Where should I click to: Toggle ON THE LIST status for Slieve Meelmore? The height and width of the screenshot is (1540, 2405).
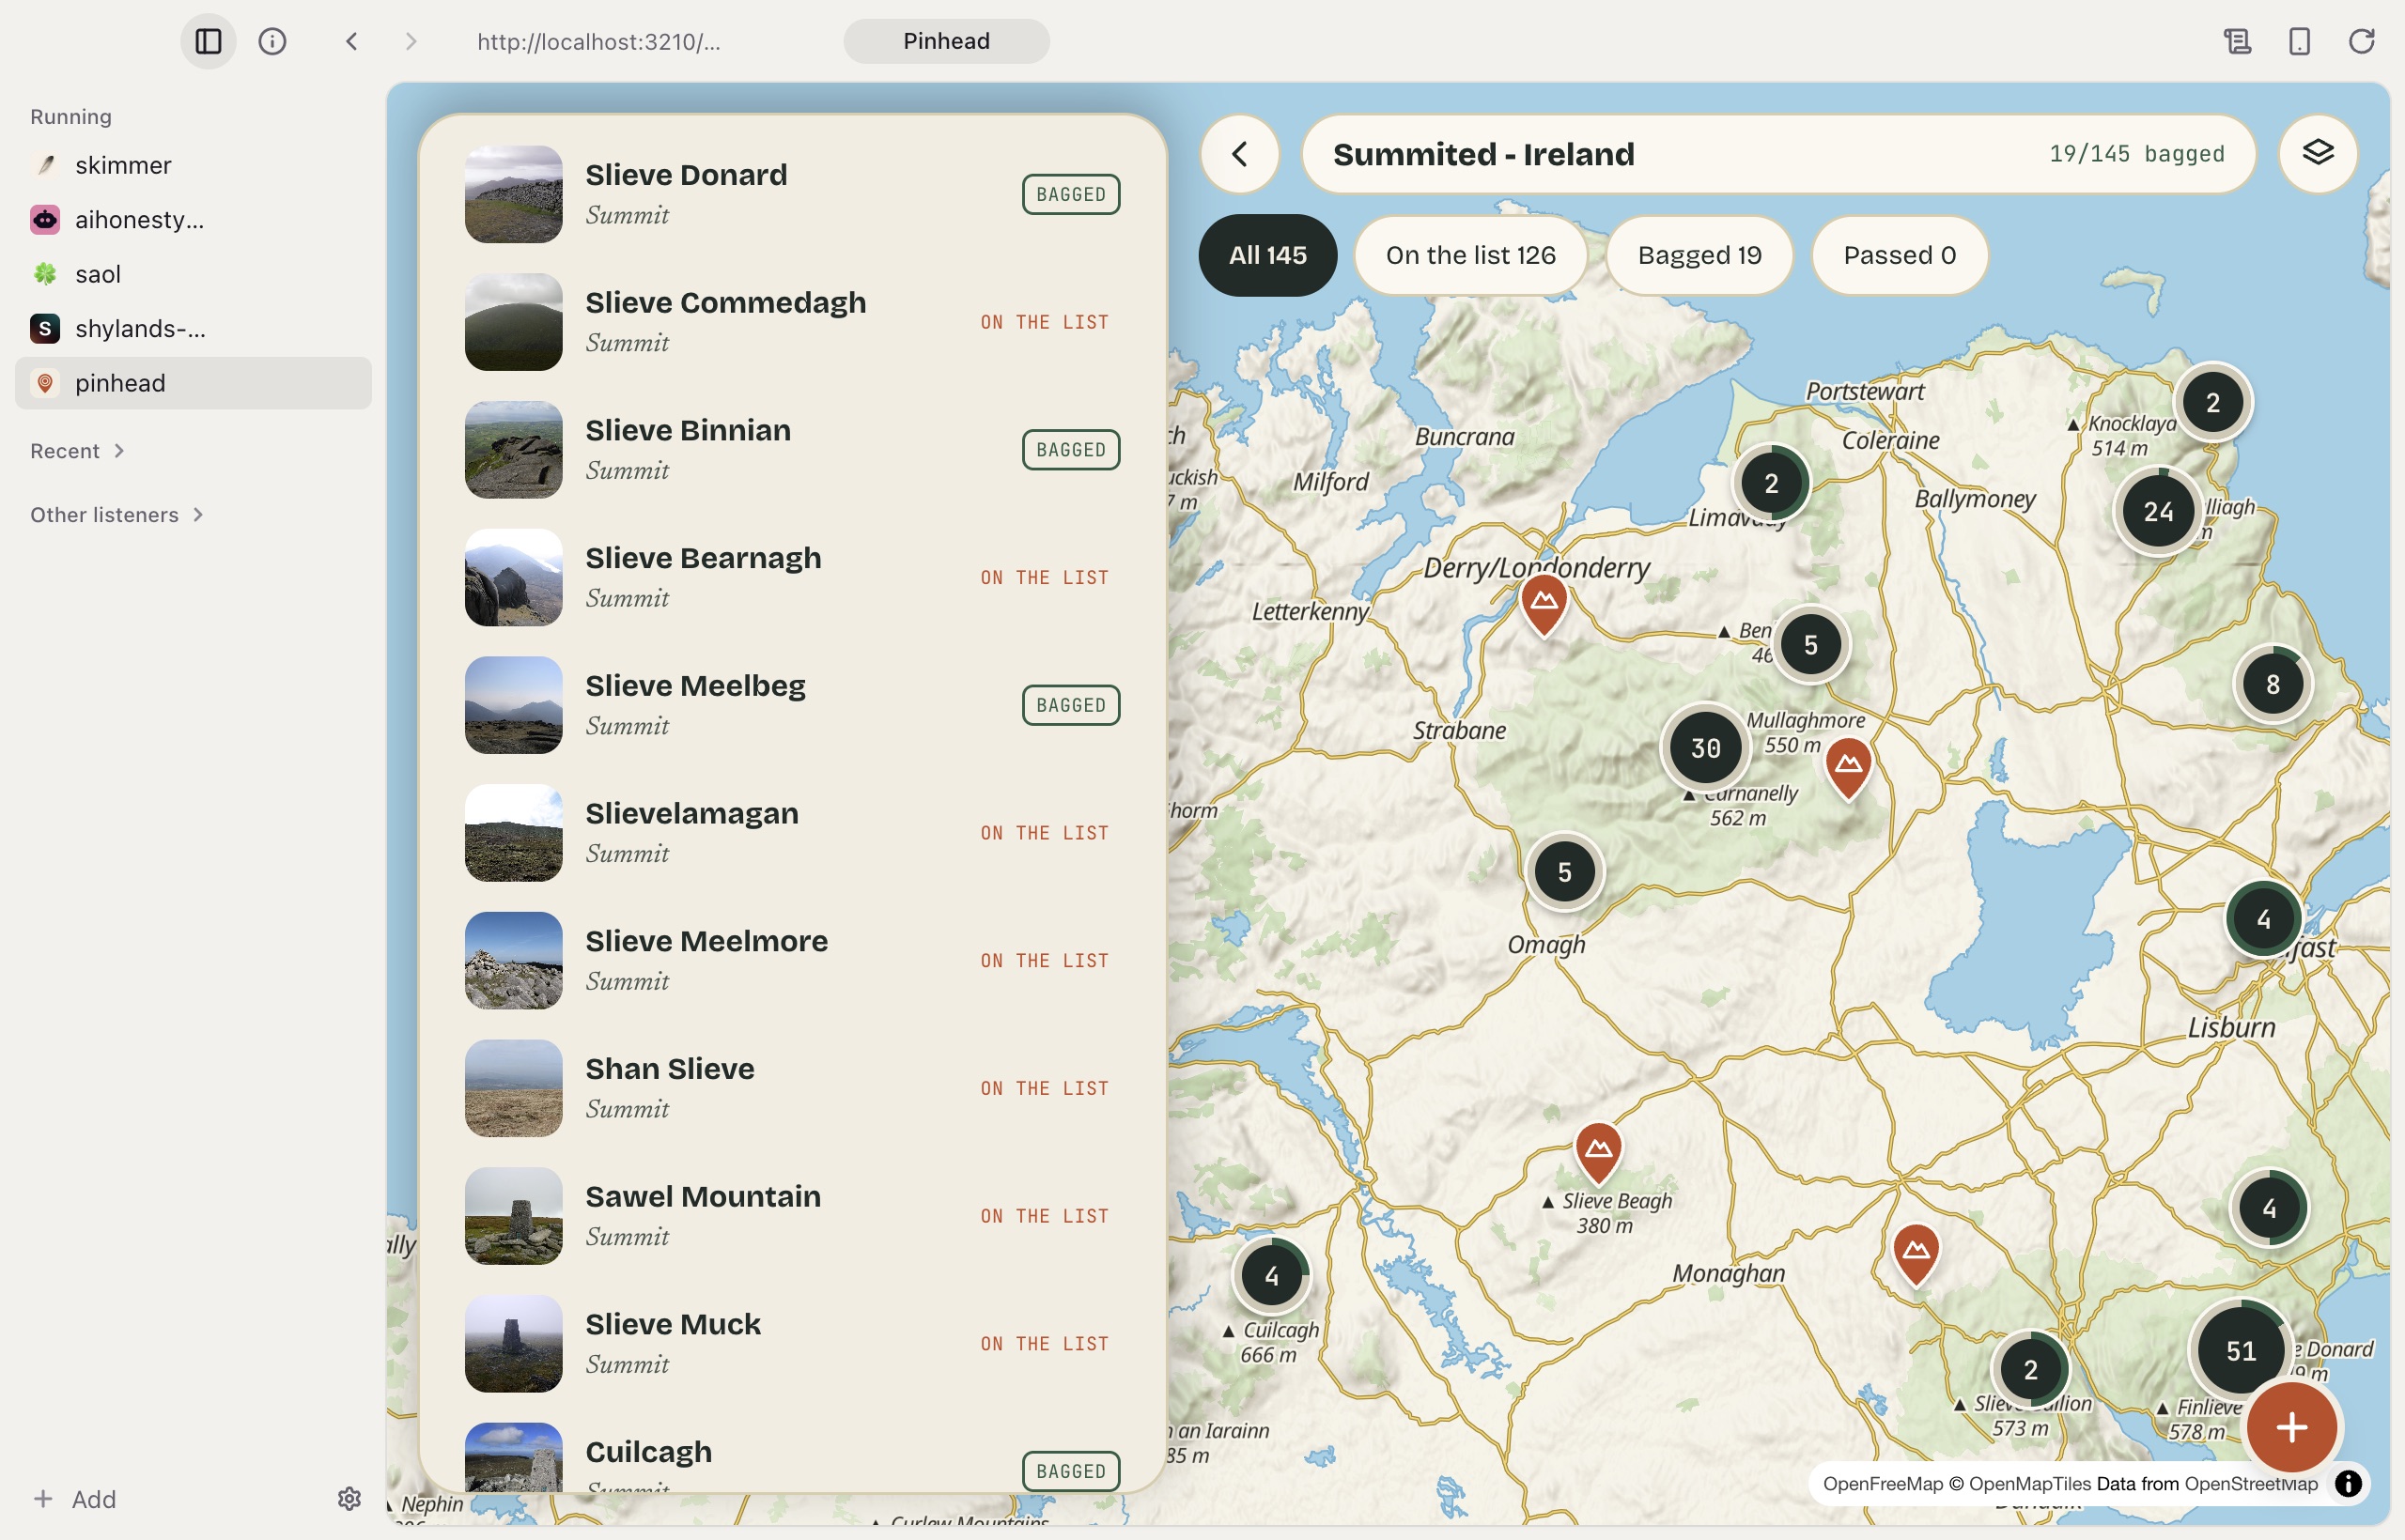coord(1045,961)
